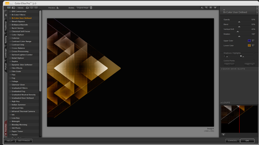The image size is (259, 145).
Task: Select the Glamour Glow filter
Action: (18, 85)
